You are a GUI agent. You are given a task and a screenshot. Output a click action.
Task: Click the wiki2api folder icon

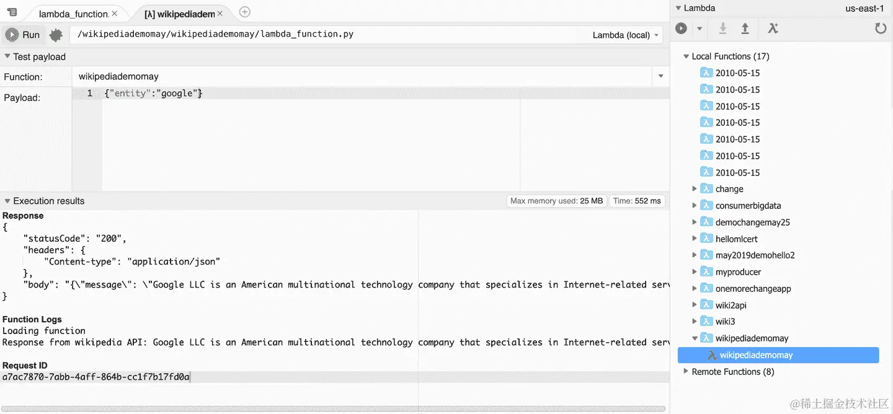706,304
